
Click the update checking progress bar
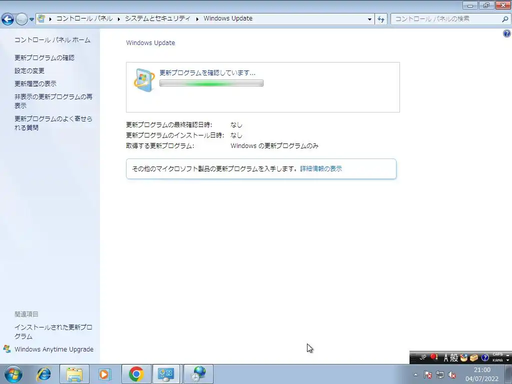[x=211, y=83]
